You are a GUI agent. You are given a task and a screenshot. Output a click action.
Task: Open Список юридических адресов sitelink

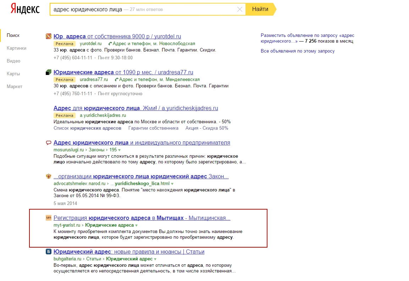point(87,128)
